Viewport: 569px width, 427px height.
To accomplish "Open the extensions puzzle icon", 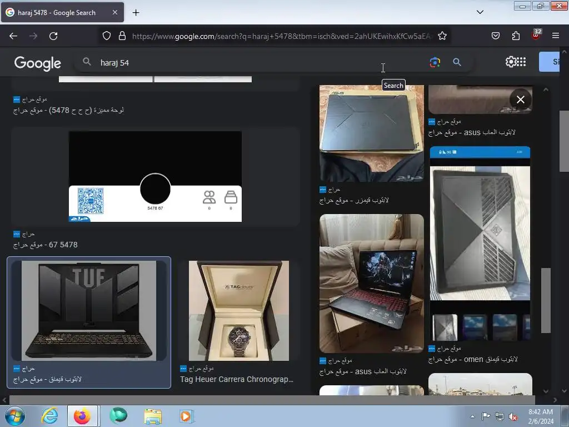I will [x=516, y=36].
